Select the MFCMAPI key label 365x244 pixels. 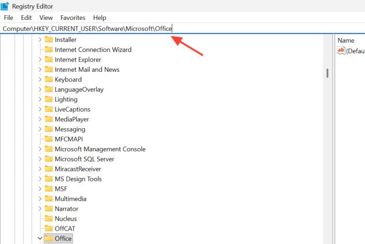[x=68, y=140]
